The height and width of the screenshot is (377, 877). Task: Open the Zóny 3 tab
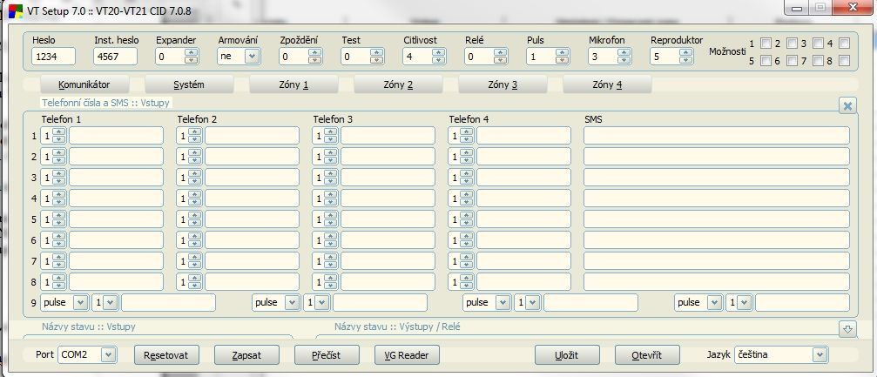click(503, 85)
